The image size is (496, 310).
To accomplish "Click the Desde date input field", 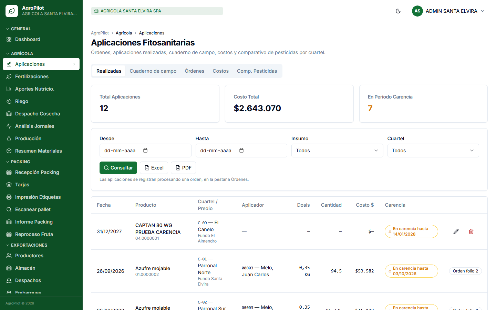I will click(145, 151).
